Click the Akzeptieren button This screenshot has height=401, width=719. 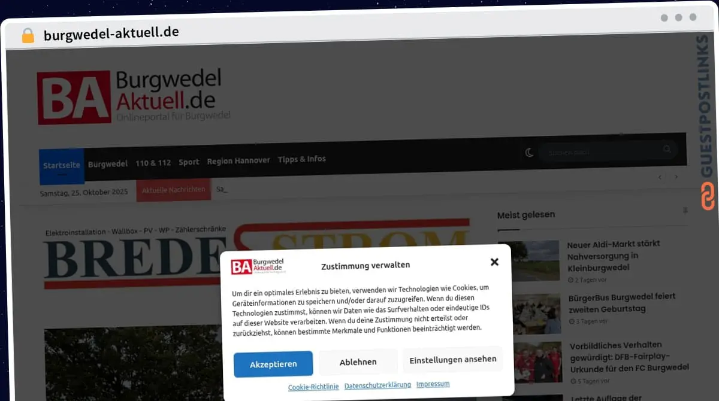[273, 364]
